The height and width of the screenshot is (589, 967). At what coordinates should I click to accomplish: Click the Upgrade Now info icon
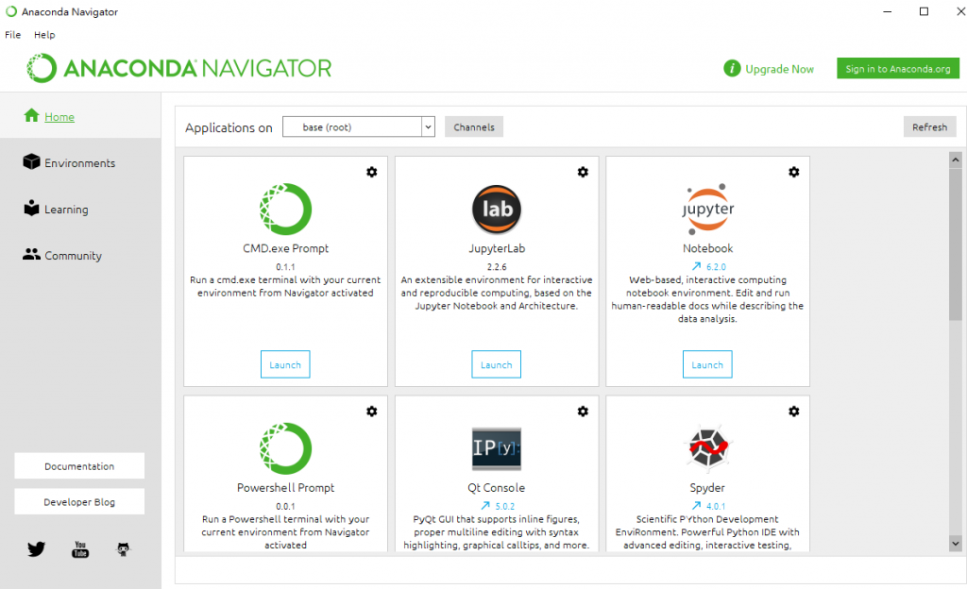tap(732, 68)
